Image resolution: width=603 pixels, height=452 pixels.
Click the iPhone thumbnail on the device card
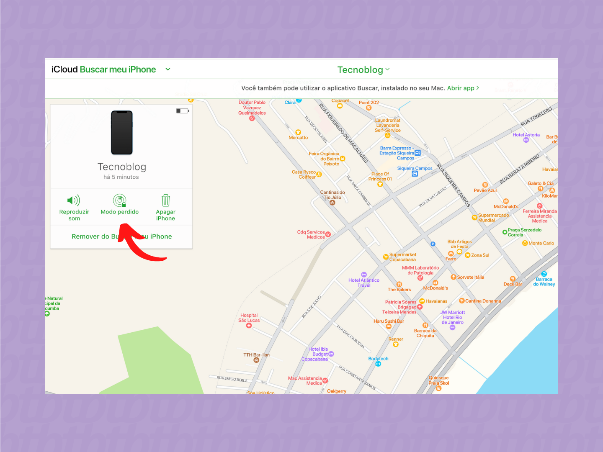point(121,133)
